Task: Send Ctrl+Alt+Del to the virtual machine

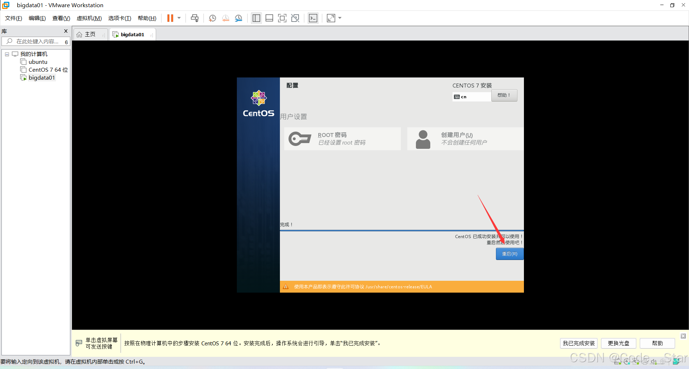Action: [194, 18]
